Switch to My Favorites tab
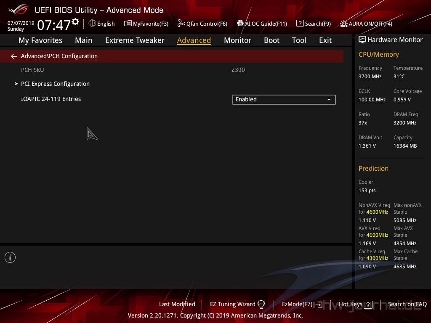The height and width of the screenshot is (323, 431). 40,40
